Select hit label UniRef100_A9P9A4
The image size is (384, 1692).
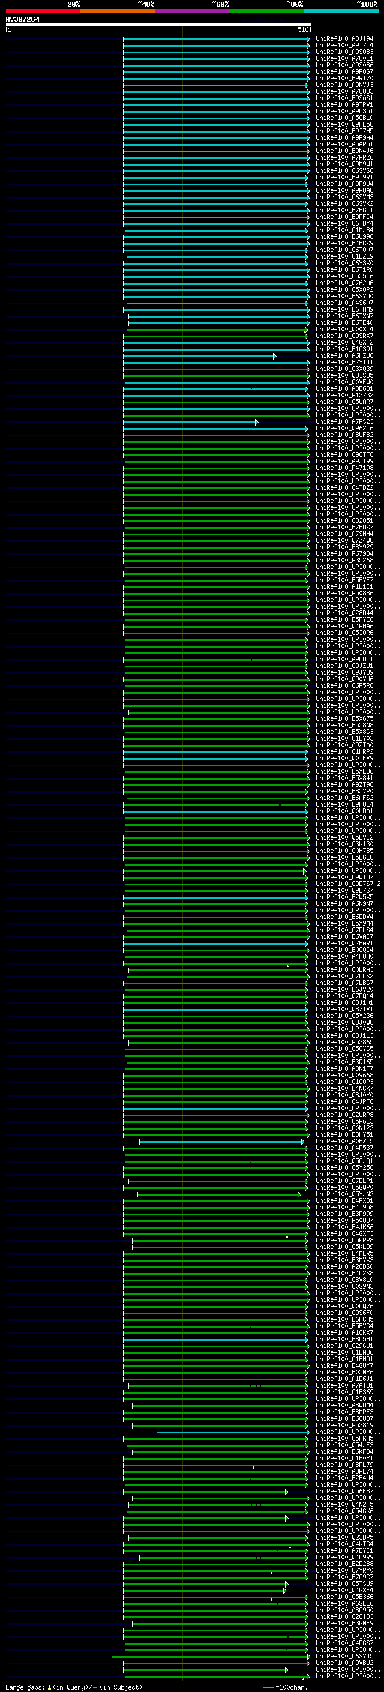344,138
